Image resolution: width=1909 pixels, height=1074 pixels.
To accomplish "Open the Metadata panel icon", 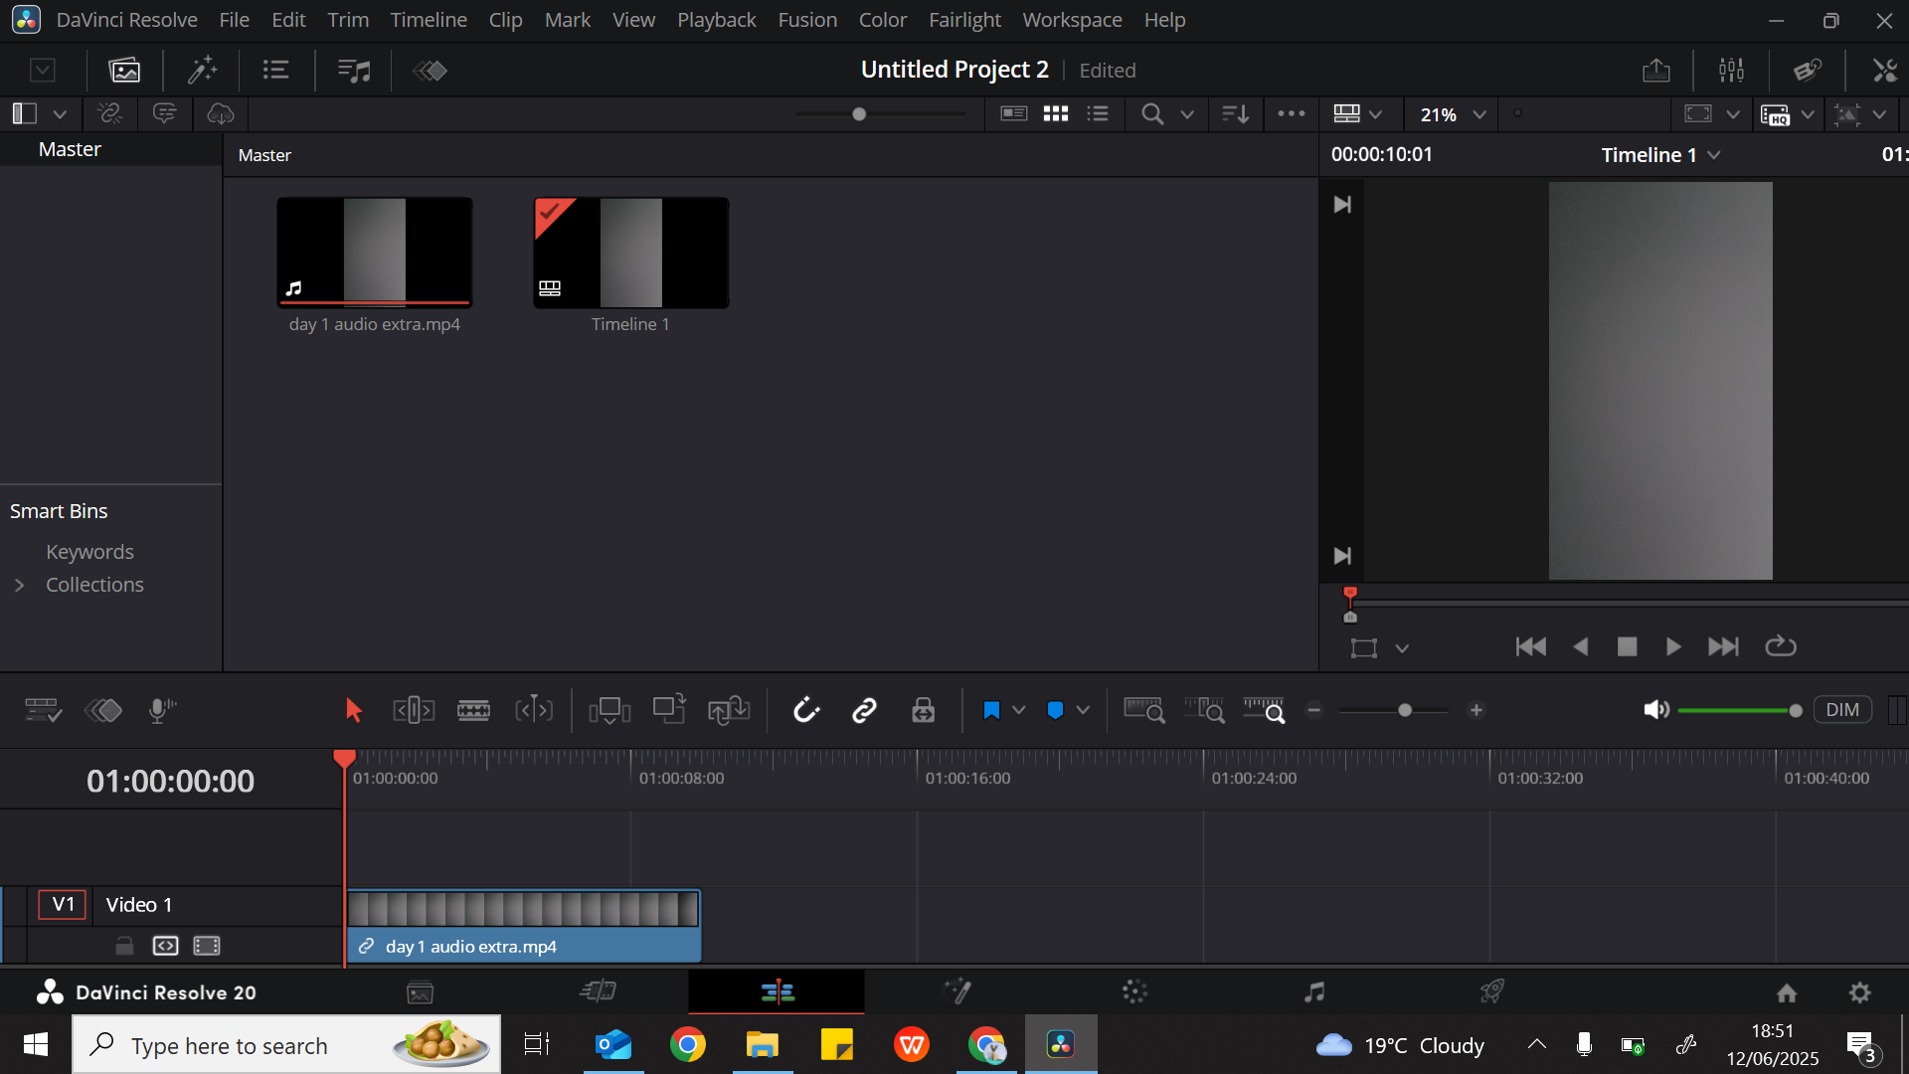I will [x=1808, y=71].
